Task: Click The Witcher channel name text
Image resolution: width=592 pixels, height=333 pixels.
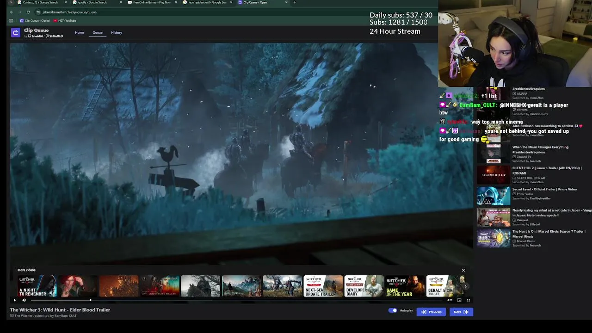Action: click(23, 316)
